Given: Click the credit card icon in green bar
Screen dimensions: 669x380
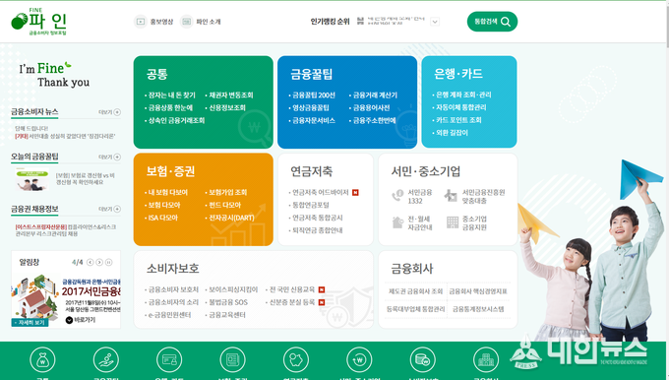Looking at the screenshot, I should [169, 360].
